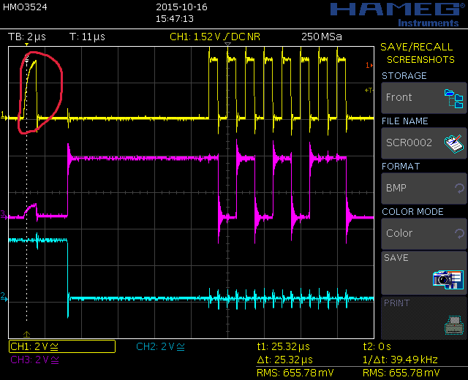Screen dimensions: 468x380
Task: Change the BMP format option
Action: [424, 189]
